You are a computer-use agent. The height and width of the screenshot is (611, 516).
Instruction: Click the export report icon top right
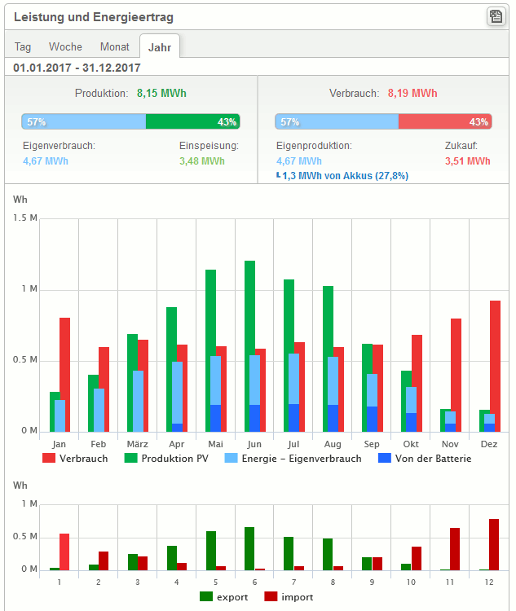pyautogui.click(x=495, y=16)
